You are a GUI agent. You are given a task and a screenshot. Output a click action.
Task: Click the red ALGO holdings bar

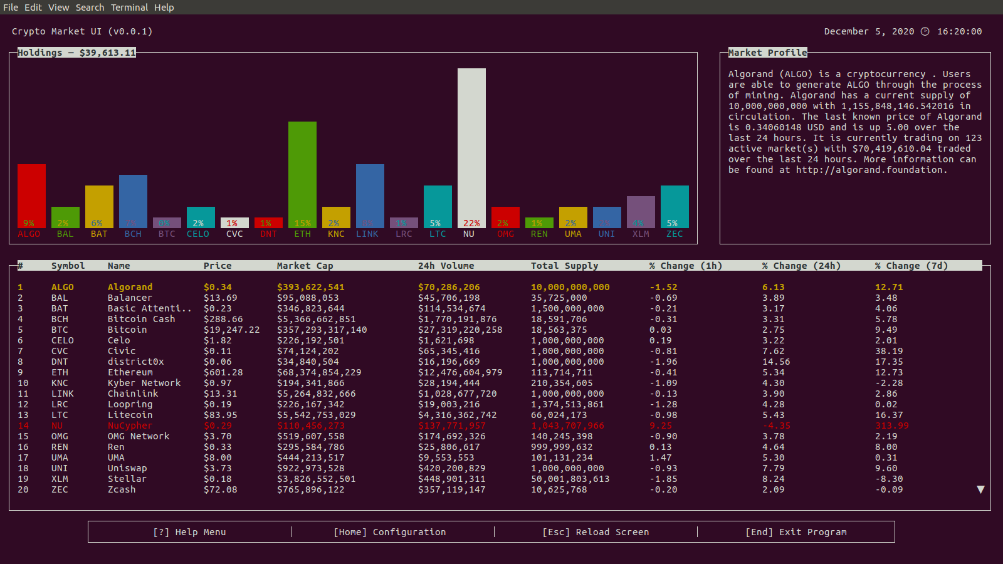31,196
